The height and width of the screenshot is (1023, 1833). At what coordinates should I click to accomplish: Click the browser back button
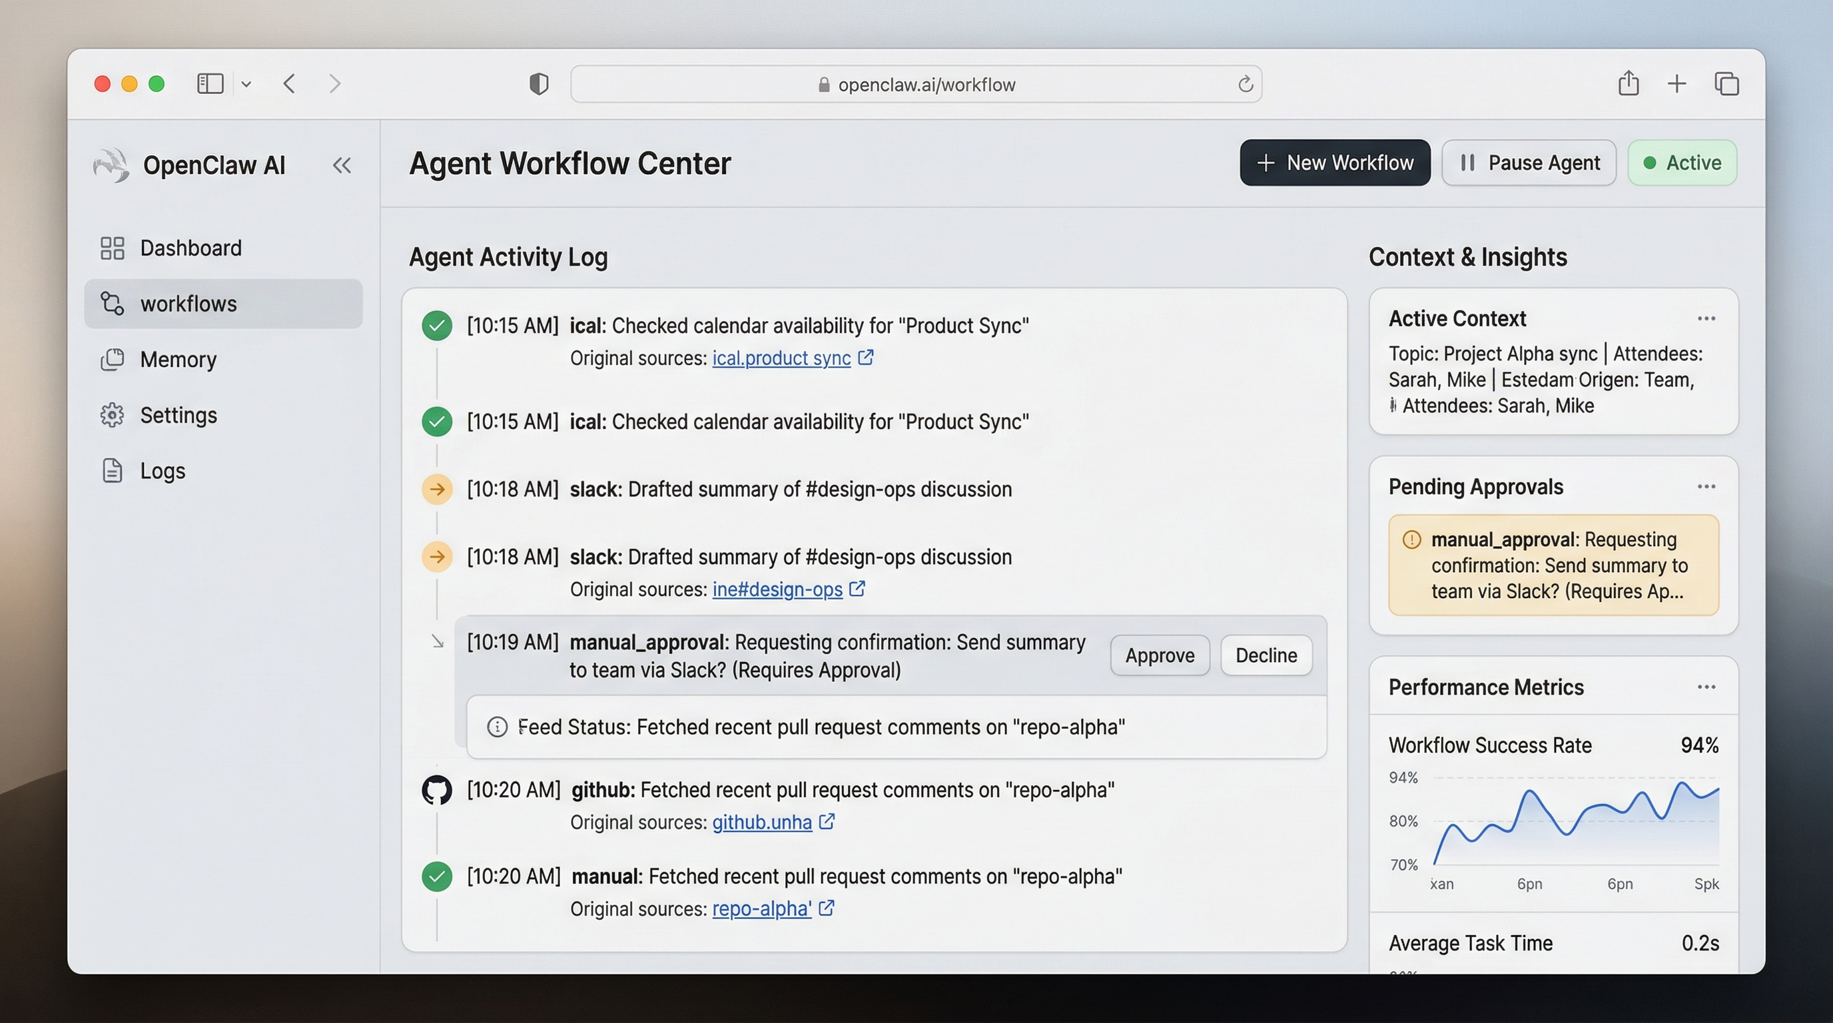(289, 83)
